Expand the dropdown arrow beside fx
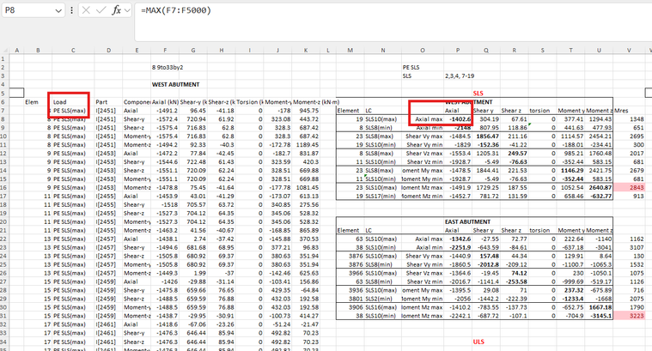Image resolution: width=652 pixels, height=351 pixels. 127,10
